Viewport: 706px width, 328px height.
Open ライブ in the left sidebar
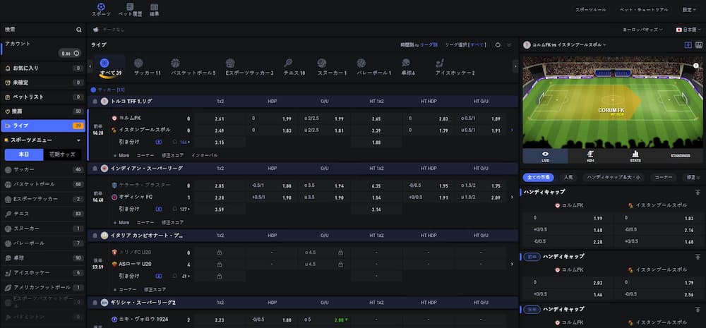click(x=42, y=126)
